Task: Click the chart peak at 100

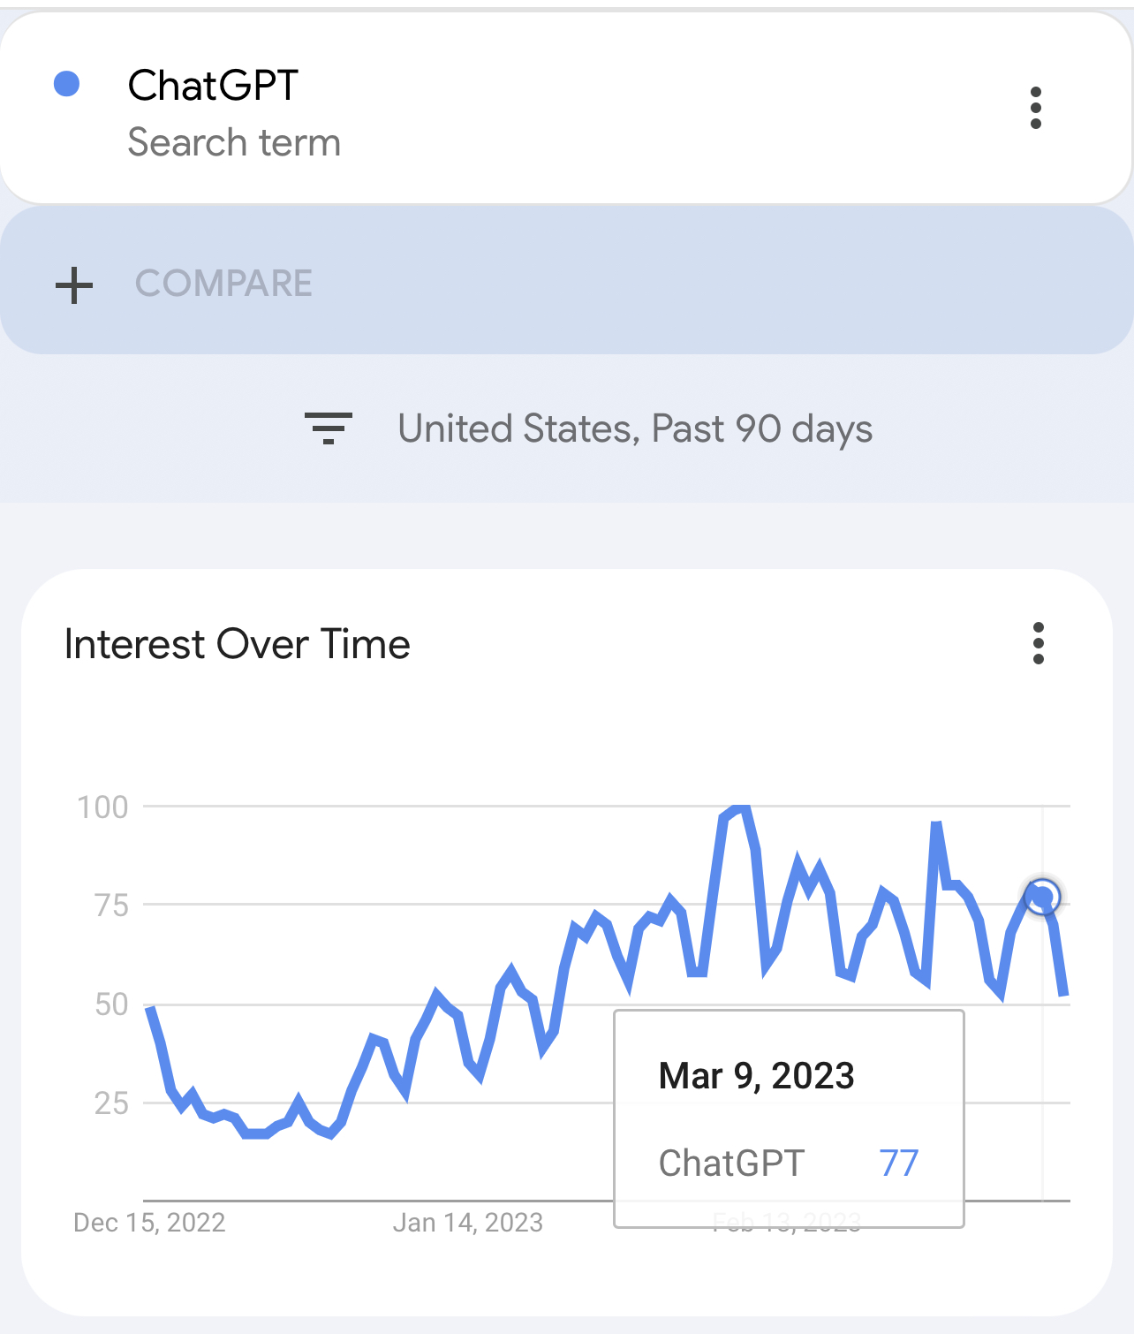Action: click(740, 807)
